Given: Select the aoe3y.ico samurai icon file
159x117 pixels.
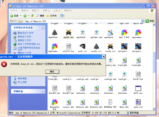Looking at the screenshot, I should pyautogui.click(x=110, y=48).
